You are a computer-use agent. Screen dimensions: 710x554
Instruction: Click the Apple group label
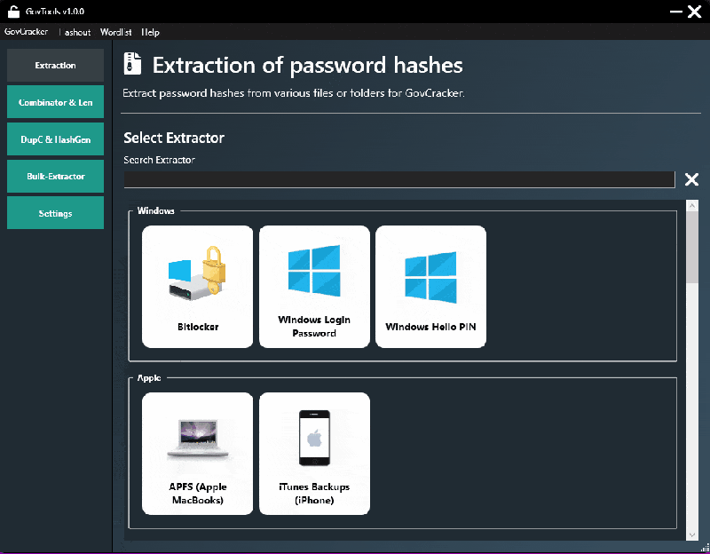point(149,378)
